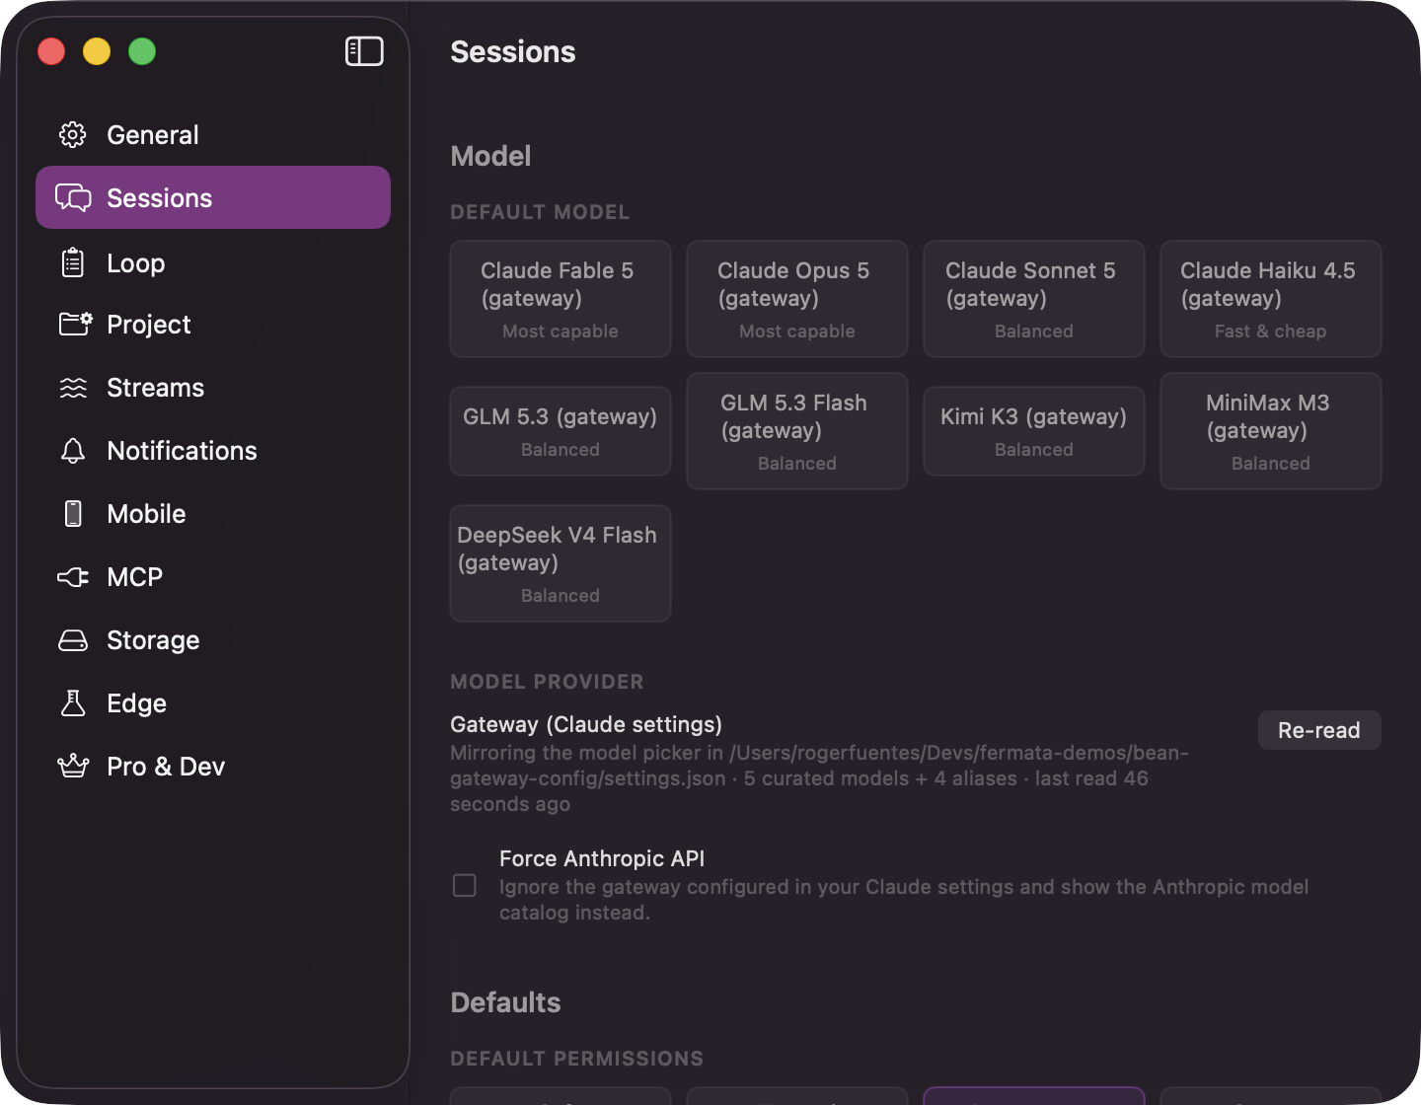Click the Re-read button
1421x1105 pixels.
1319,730
